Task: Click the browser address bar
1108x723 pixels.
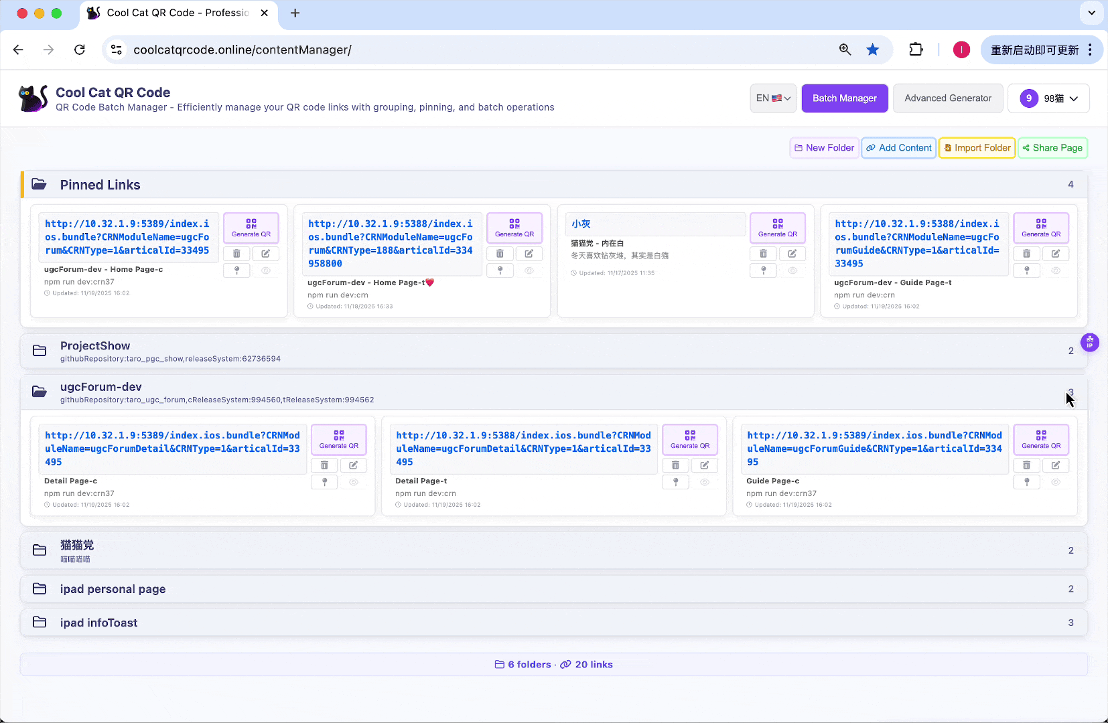Action: [x=469, y=50]
